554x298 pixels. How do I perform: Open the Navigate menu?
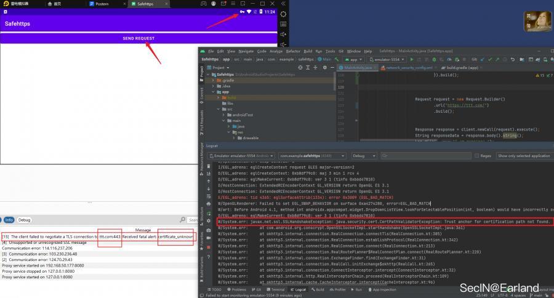click(x=246, y=51)
